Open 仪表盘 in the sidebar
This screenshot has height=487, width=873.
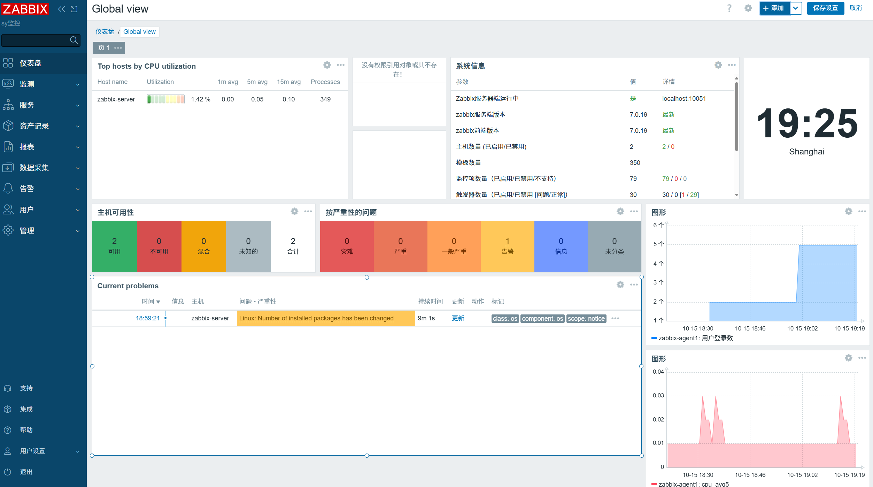(31, 63)
